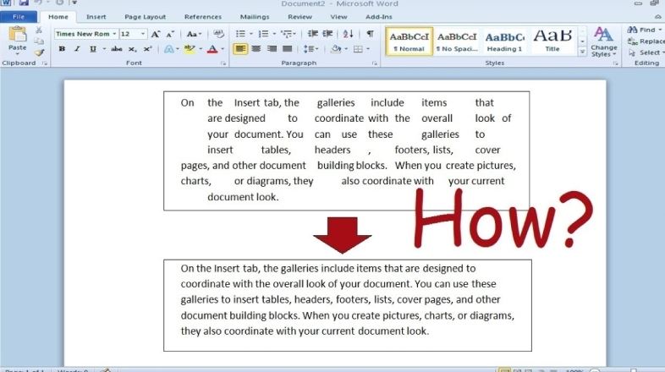Open the Select editing menu
The image size is (665, 372).
[646, 52]
